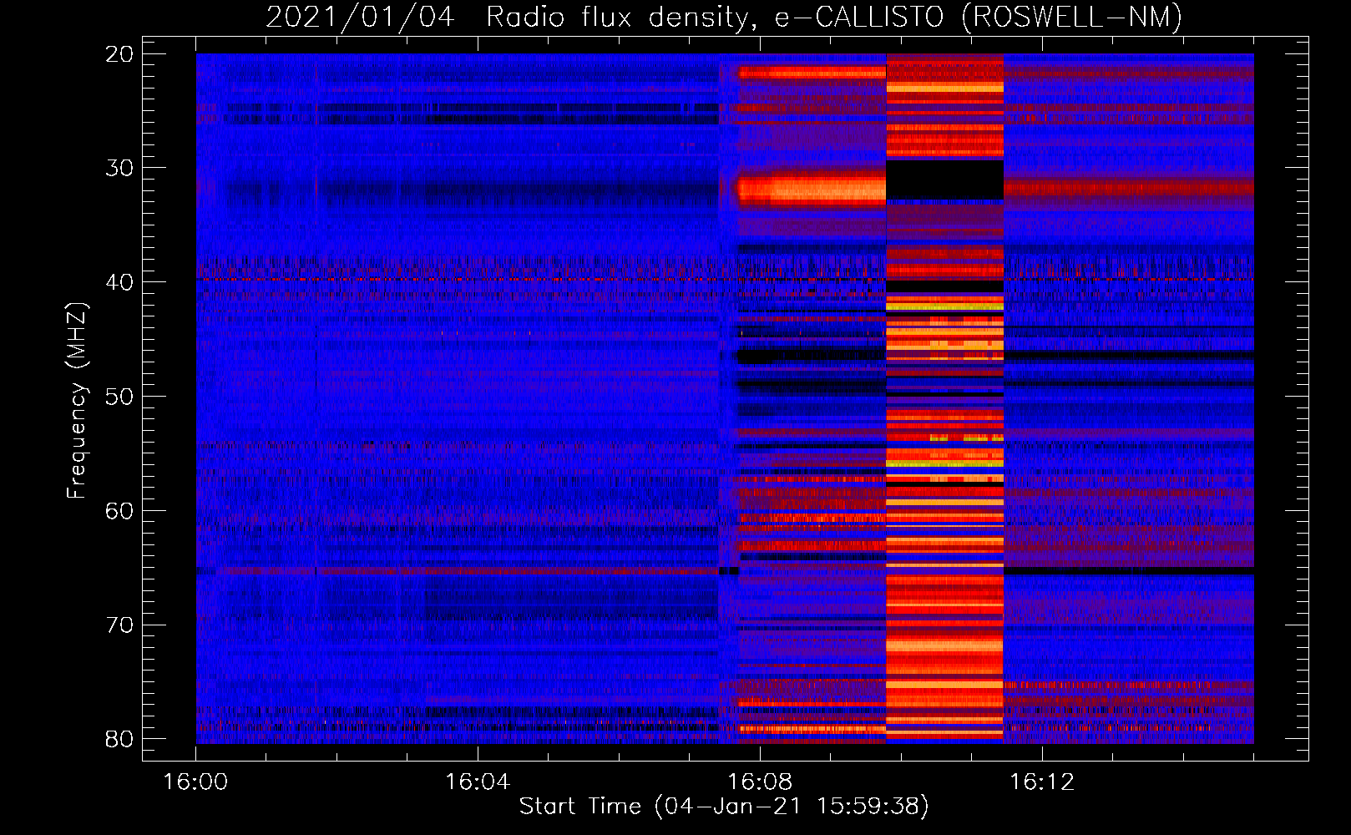This screenshot has width=1351, height=835.
Task: Click the 16:00 time tick label
Action: (195, 782)
